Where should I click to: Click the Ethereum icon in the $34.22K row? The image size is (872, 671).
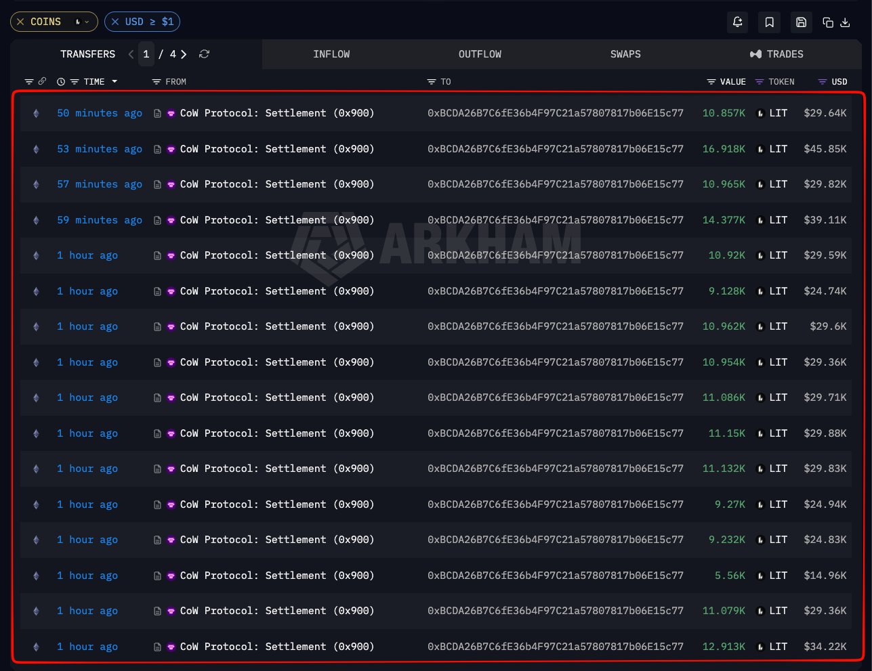[x=36, y=647]
